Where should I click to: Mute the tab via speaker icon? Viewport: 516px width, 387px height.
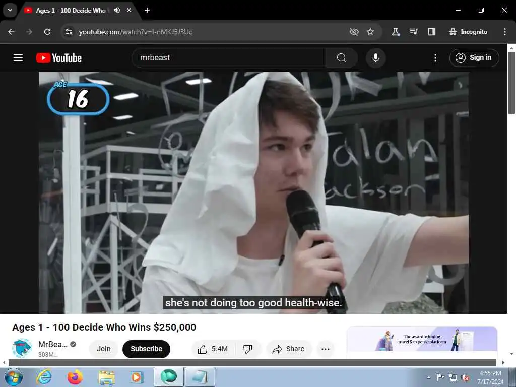click(117, 10)
